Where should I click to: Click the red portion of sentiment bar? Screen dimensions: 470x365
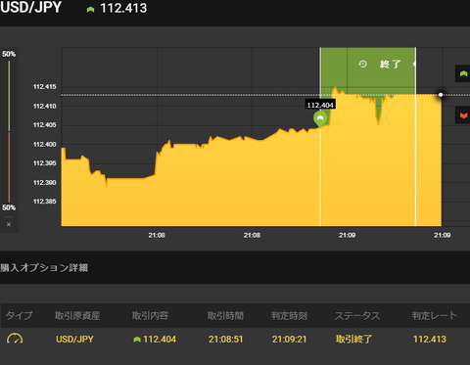(9, 167)
